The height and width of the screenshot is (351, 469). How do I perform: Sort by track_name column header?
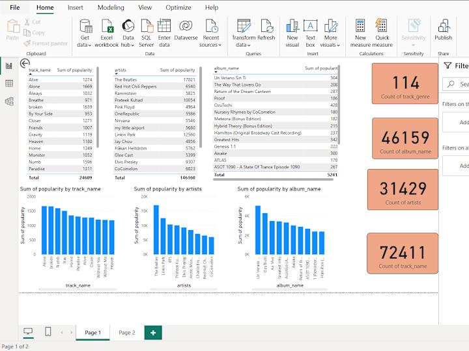40,70
